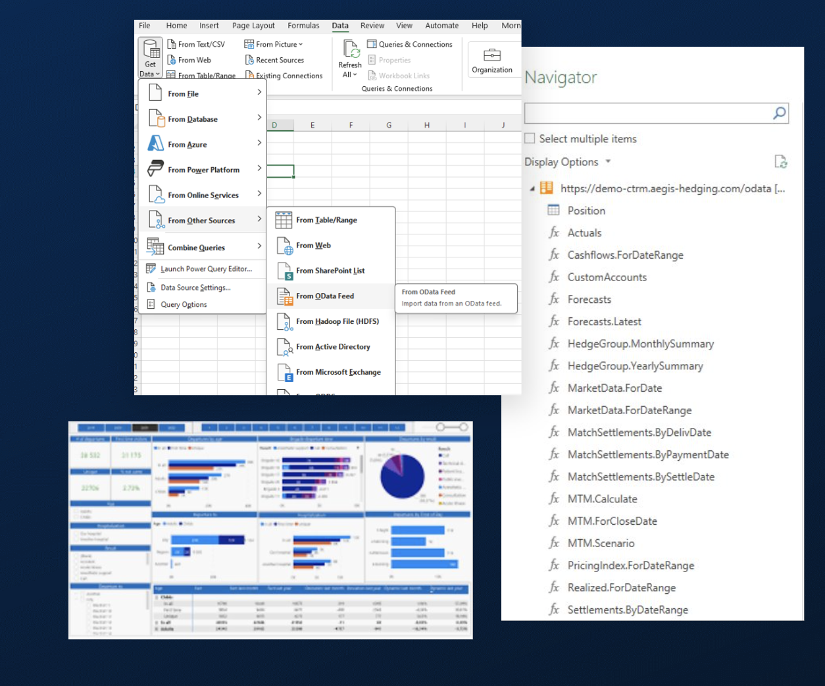Select the Position table in Navigator
Viewport: 825px width, 686px height.
click(x=586, y=211)
